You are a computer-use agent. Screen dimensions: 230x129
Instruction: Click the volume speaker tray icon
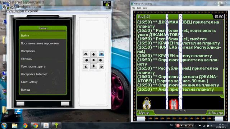click(x=212, y=126)
